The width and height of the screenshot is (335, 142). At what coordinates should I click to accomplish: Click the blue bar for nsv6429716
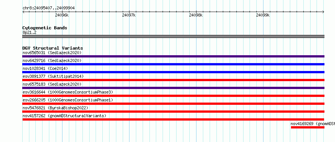(173, 64)
